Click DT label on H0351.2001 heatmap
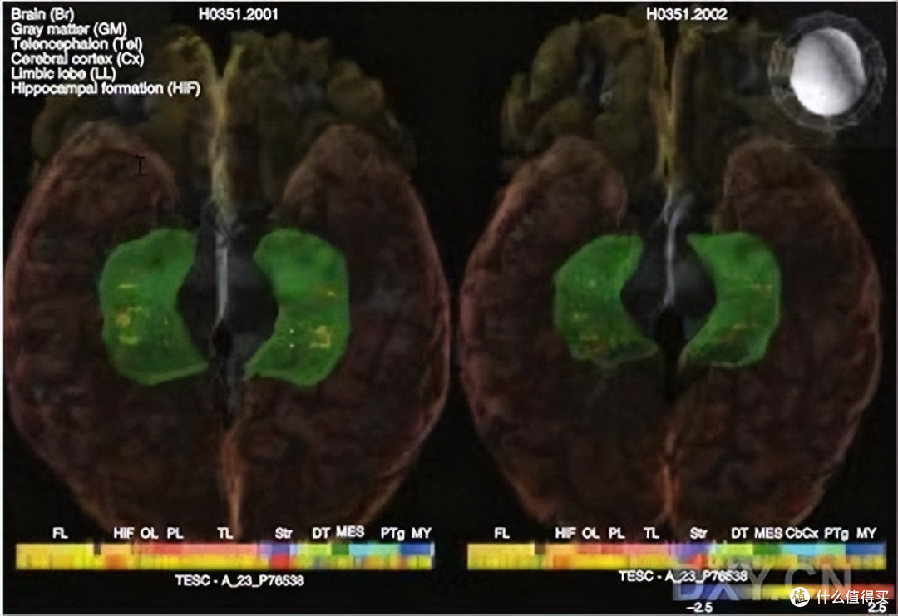898x616 pixels. pyautogui.click(x=321, y=534)
